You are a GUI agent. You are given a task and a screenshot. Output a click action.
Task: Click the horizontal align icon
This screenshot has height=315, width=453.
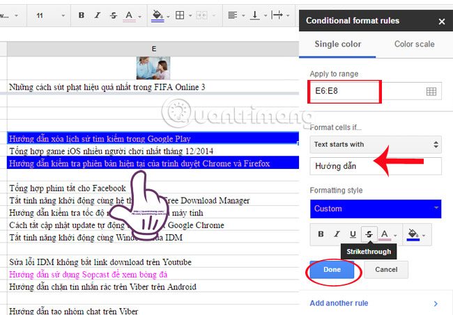point(233,15)
